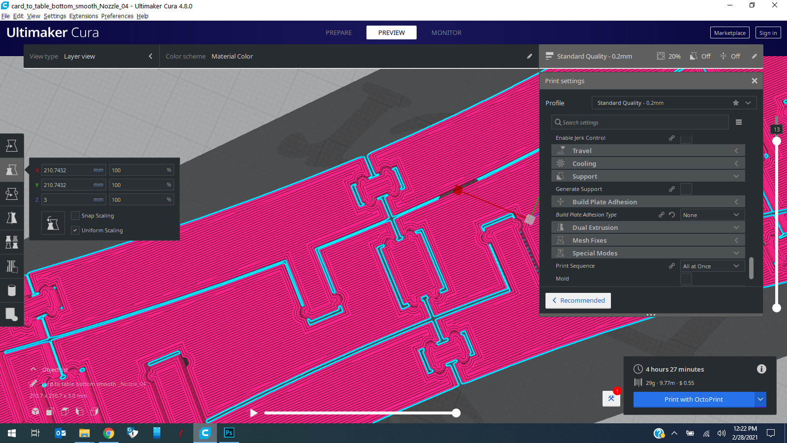Screen dimensions: 787x443
Task: Click the info icon in the print estimate panel
Action: click(761, 369)
